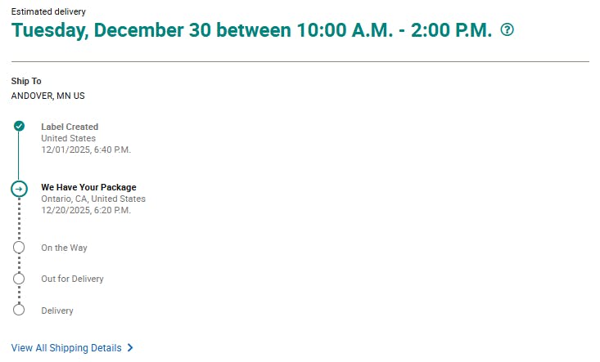Click the final Delivery step label
This screenshot has height=362, width=600.
(57, 311)
